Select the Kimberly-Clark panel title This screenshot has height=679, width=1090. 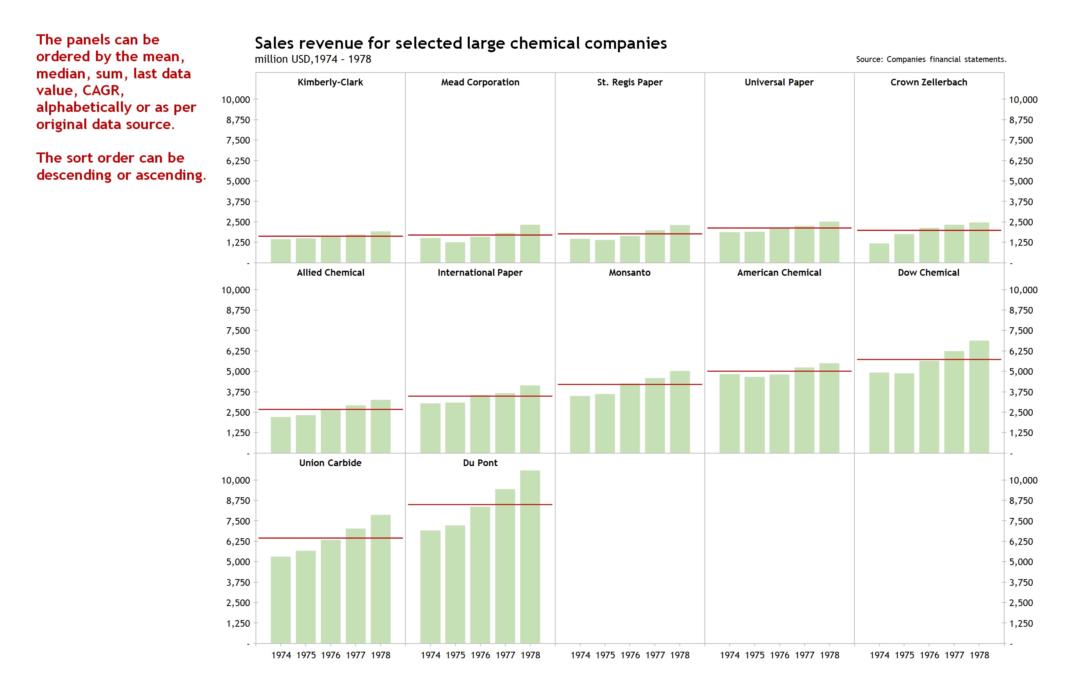(x=330, y=82)
